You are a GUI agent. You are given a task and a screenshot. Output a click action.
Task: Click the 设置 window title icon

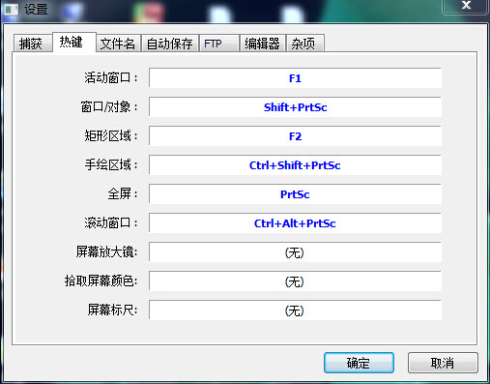pyautogui.click(x=11, y=9)
